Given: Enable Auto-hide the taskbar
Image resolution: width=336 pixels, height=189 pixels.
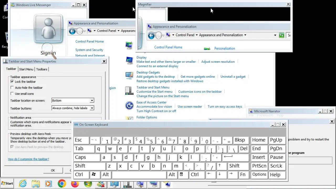Looking at the screenshot, I should pos(12,88).
